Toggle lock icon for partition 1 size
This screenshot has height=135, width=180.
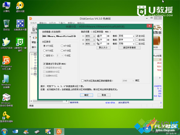tap(98, 36)
